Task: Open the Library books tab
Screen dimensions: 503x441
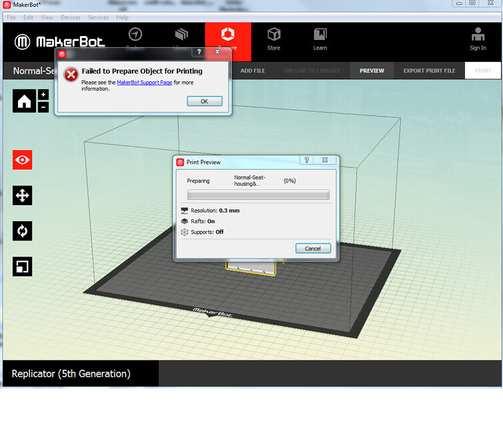Action: click(182, 35)
